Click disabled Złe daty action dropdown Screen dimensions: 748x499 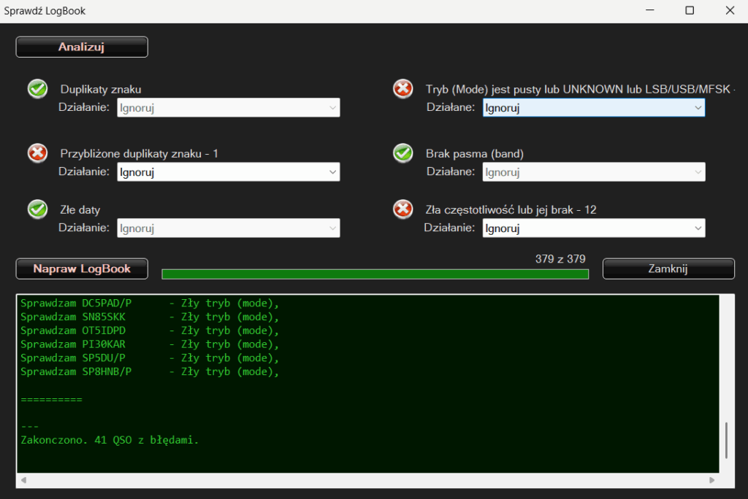coord(228,228)
